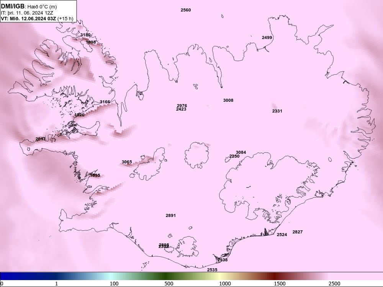Click the 'VT: Mið. 12.06.2024 03Z' valid time line
The width and height of the screenshot is (383, 287).
(29, 19)
